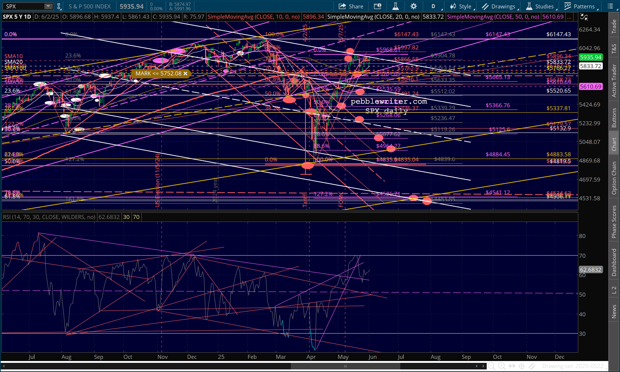Select the drawing lines tool icon at bottom
620x372 pixels.
532,366
